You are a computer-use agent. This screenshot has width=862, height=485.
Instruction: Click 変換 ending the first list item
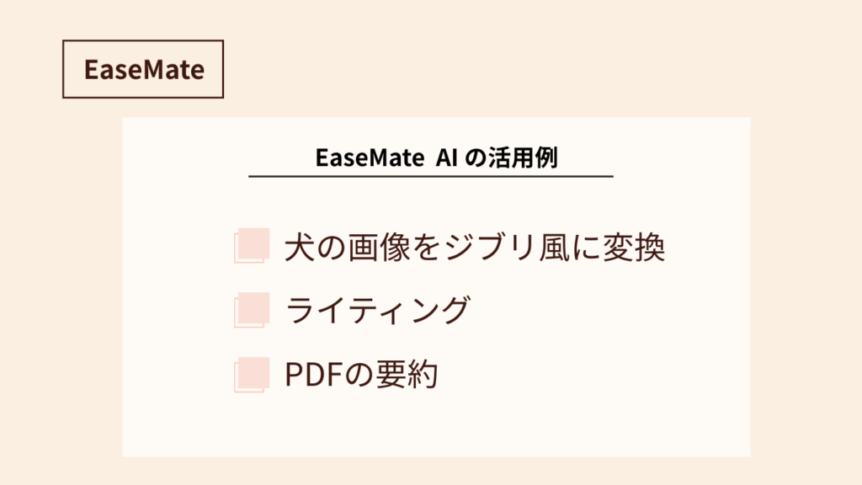[635, 247]
